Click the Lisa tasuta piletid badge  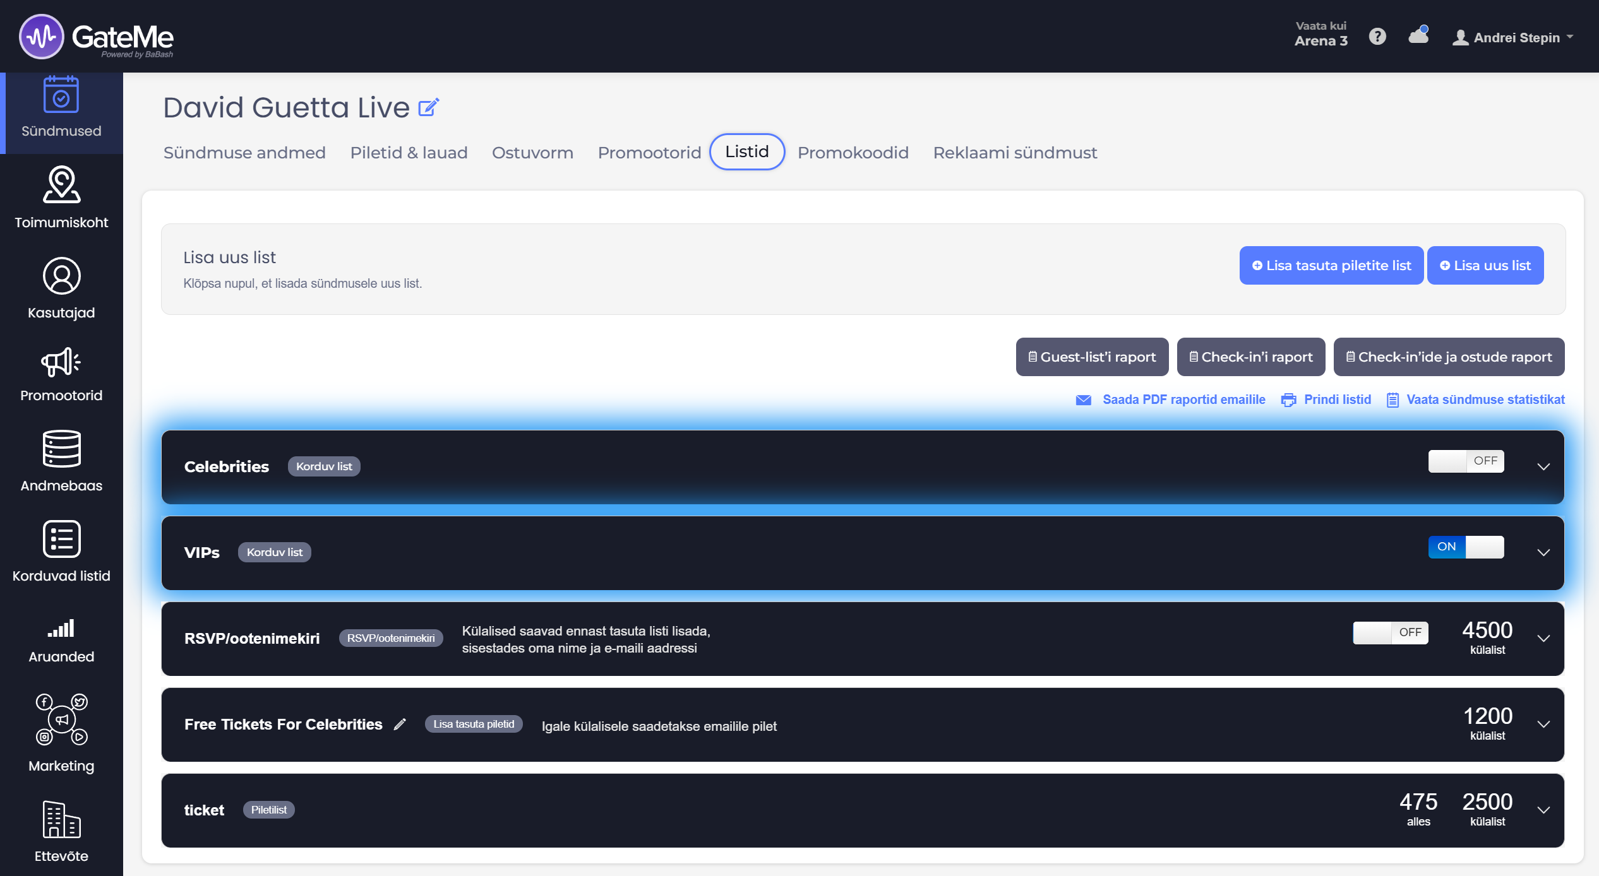tap(474, 725)
